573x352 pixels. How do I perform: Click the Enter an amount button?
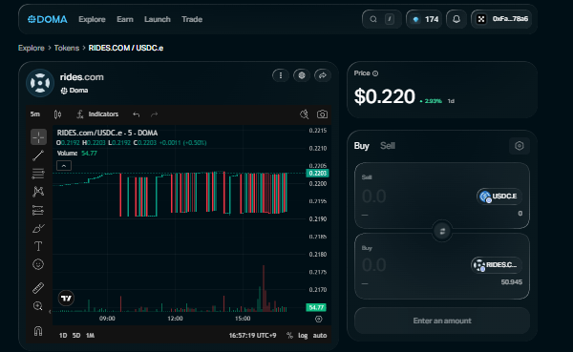(442, 321)
